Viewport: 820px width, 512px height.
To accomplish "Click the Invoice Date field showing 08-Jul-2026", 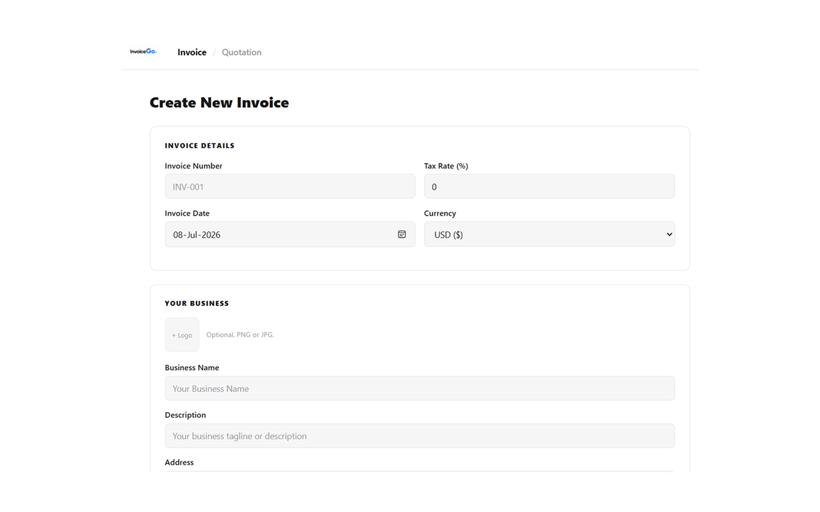I will pos(290,234).
